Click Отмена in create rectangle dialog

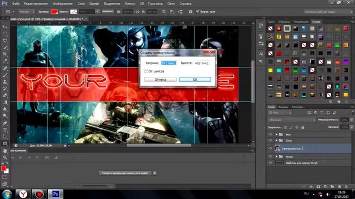[160, 80]
